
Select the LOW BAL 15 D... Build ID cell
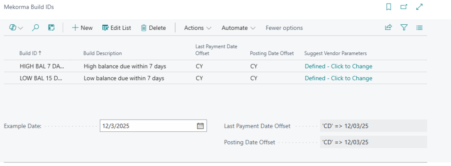pos(41,78)
